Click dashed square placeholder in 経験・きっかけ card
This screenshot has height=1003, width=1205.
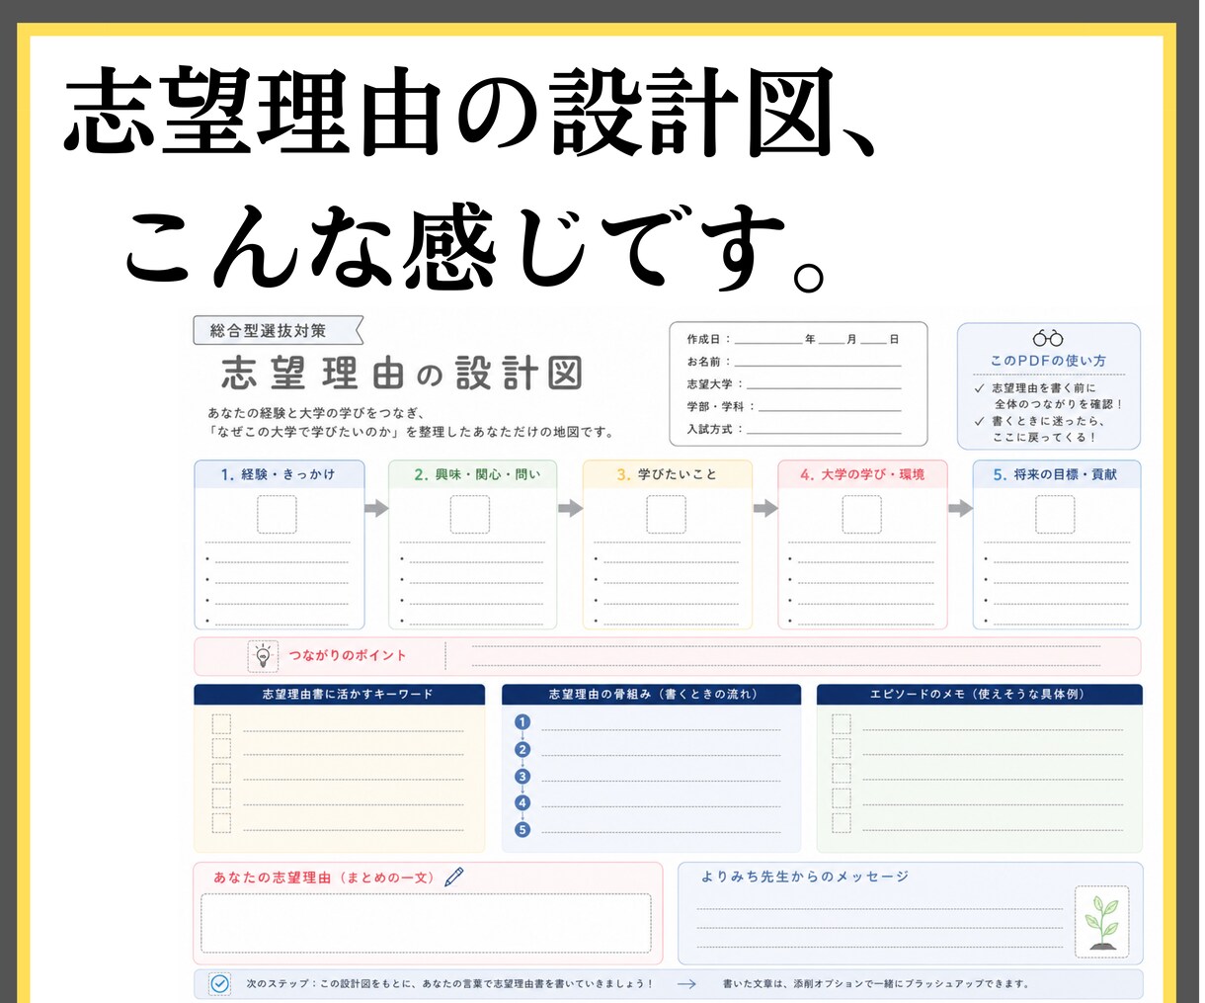(277, 515)
